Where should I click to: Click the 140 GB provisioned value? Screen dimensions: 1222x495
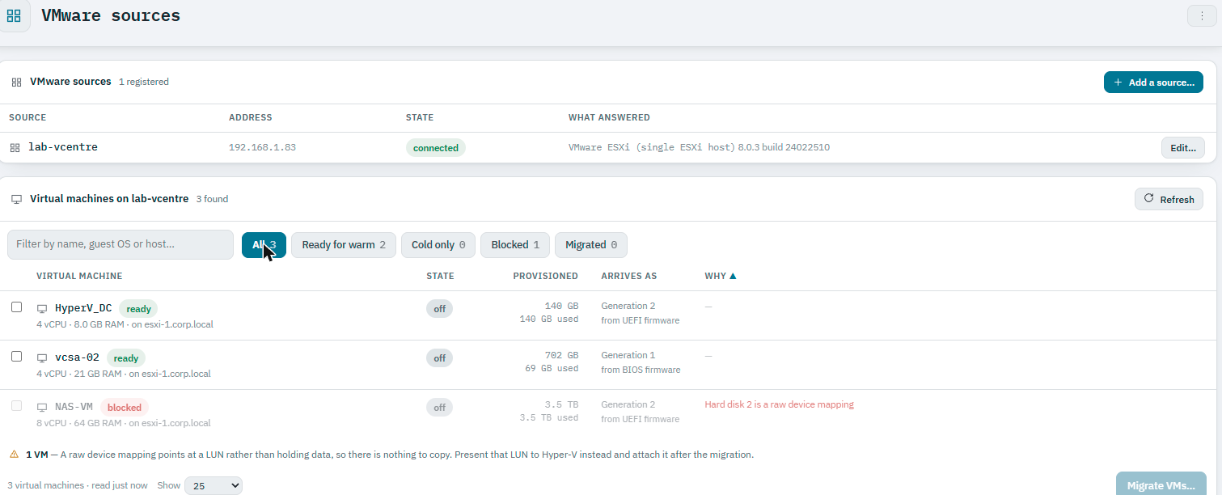coord(561,306)
